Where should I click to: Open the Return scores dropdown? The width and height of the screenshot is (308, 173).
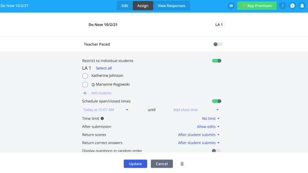pos(199,135)
